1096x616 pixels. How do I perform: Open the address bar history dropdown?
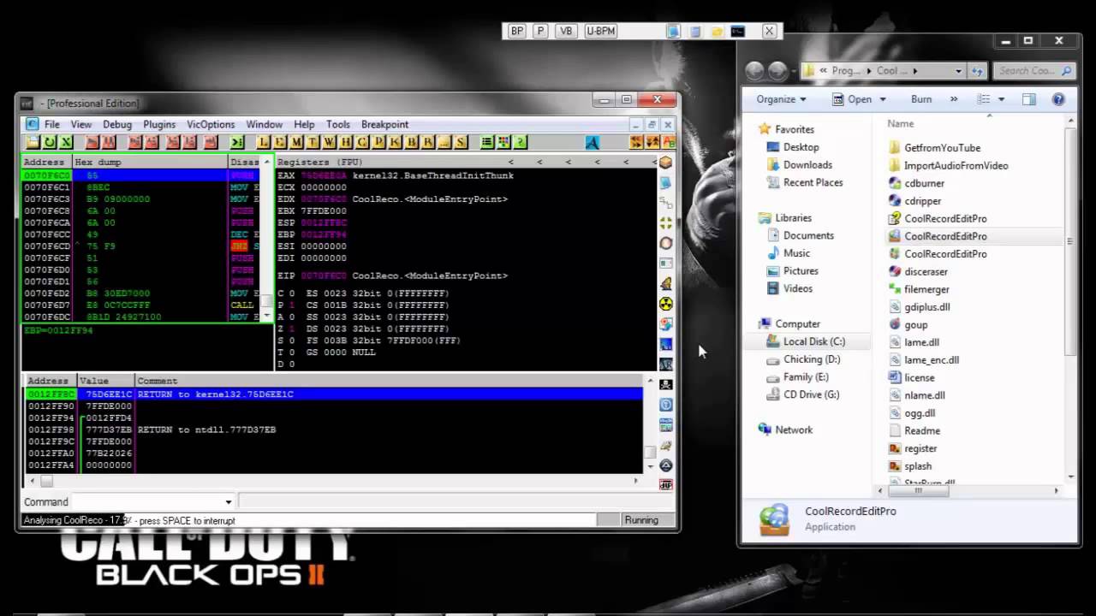[x=958, y=71]
